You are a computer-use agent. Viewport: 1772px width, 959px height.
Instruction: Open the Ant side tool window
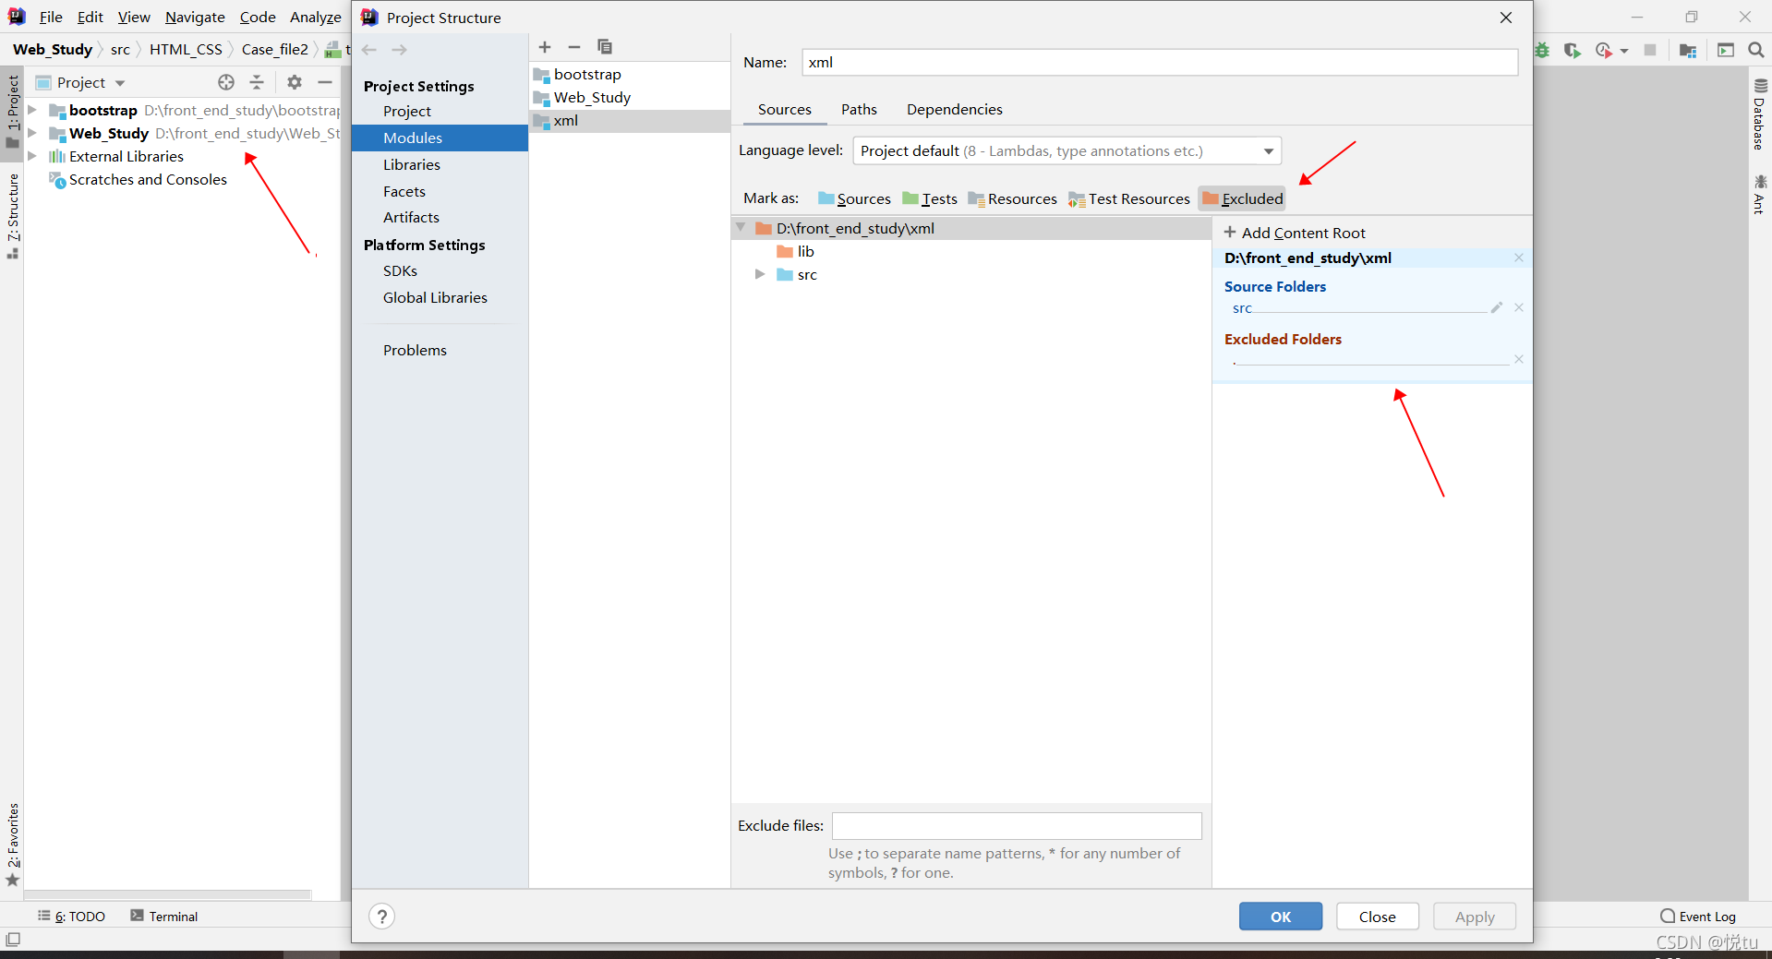[1760, 194]
